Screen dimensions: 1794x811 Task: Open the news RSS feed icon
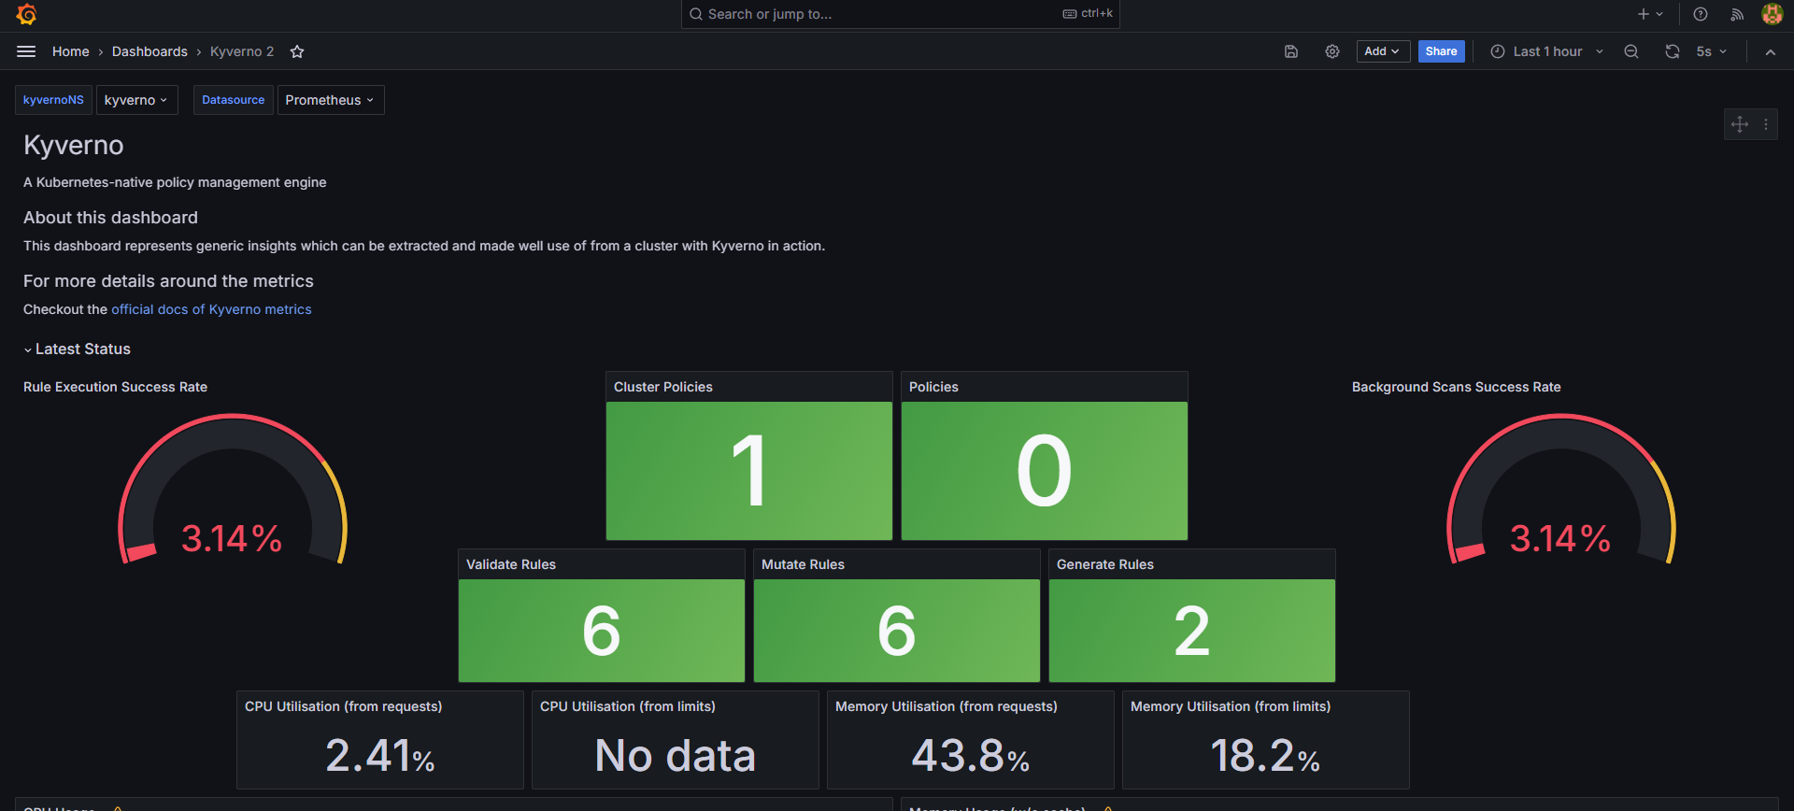(1737, 14)
